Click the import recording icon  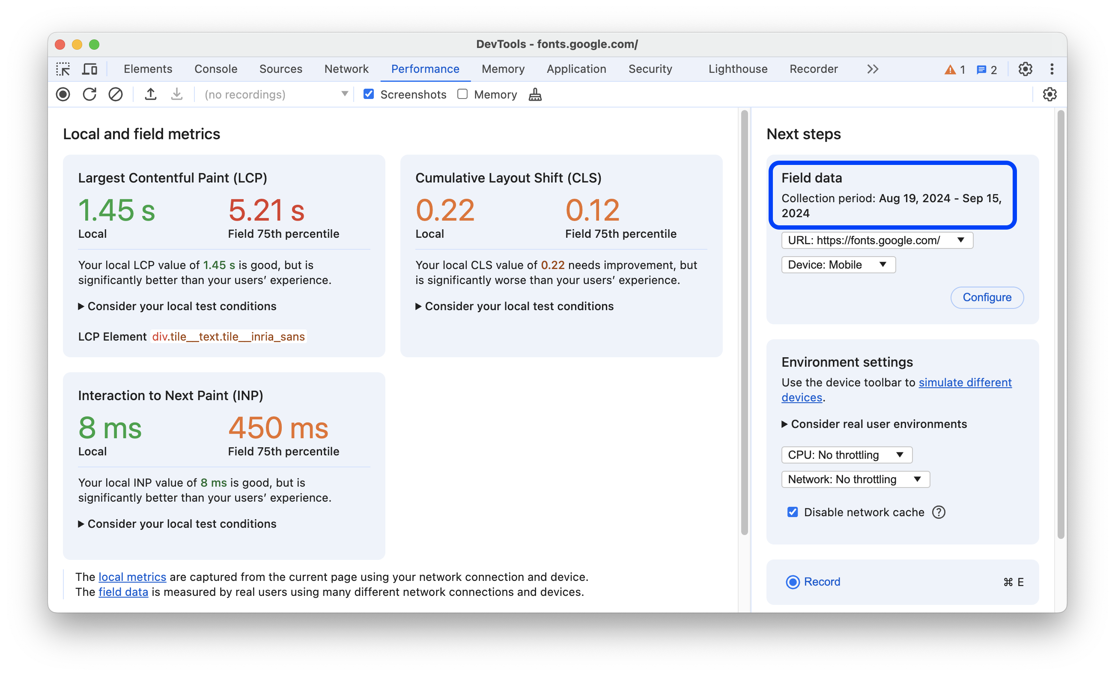(x=176, y=94)
